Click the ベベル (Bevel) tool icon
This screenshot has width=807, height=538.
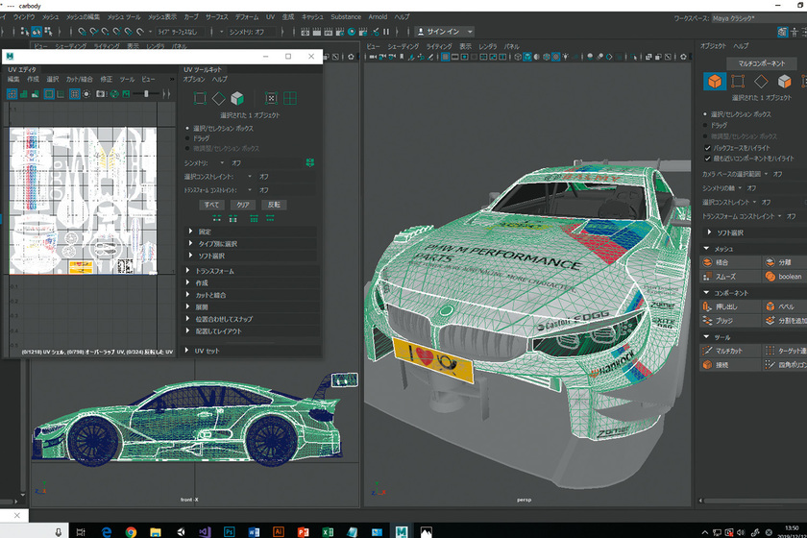770,307
